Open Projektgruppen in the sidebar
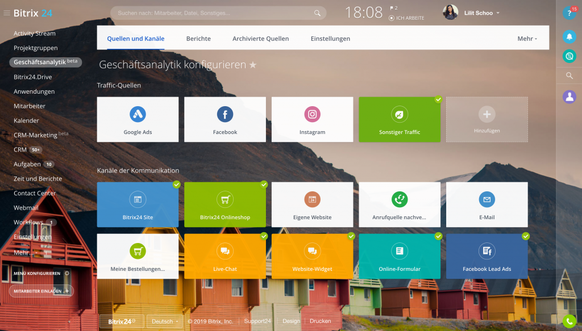 36,48
